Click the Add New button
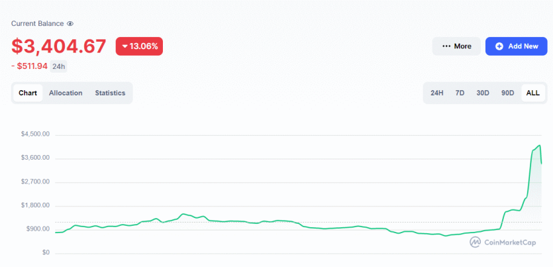The width and height of the screenshot is (553, 267). point(516,46)
